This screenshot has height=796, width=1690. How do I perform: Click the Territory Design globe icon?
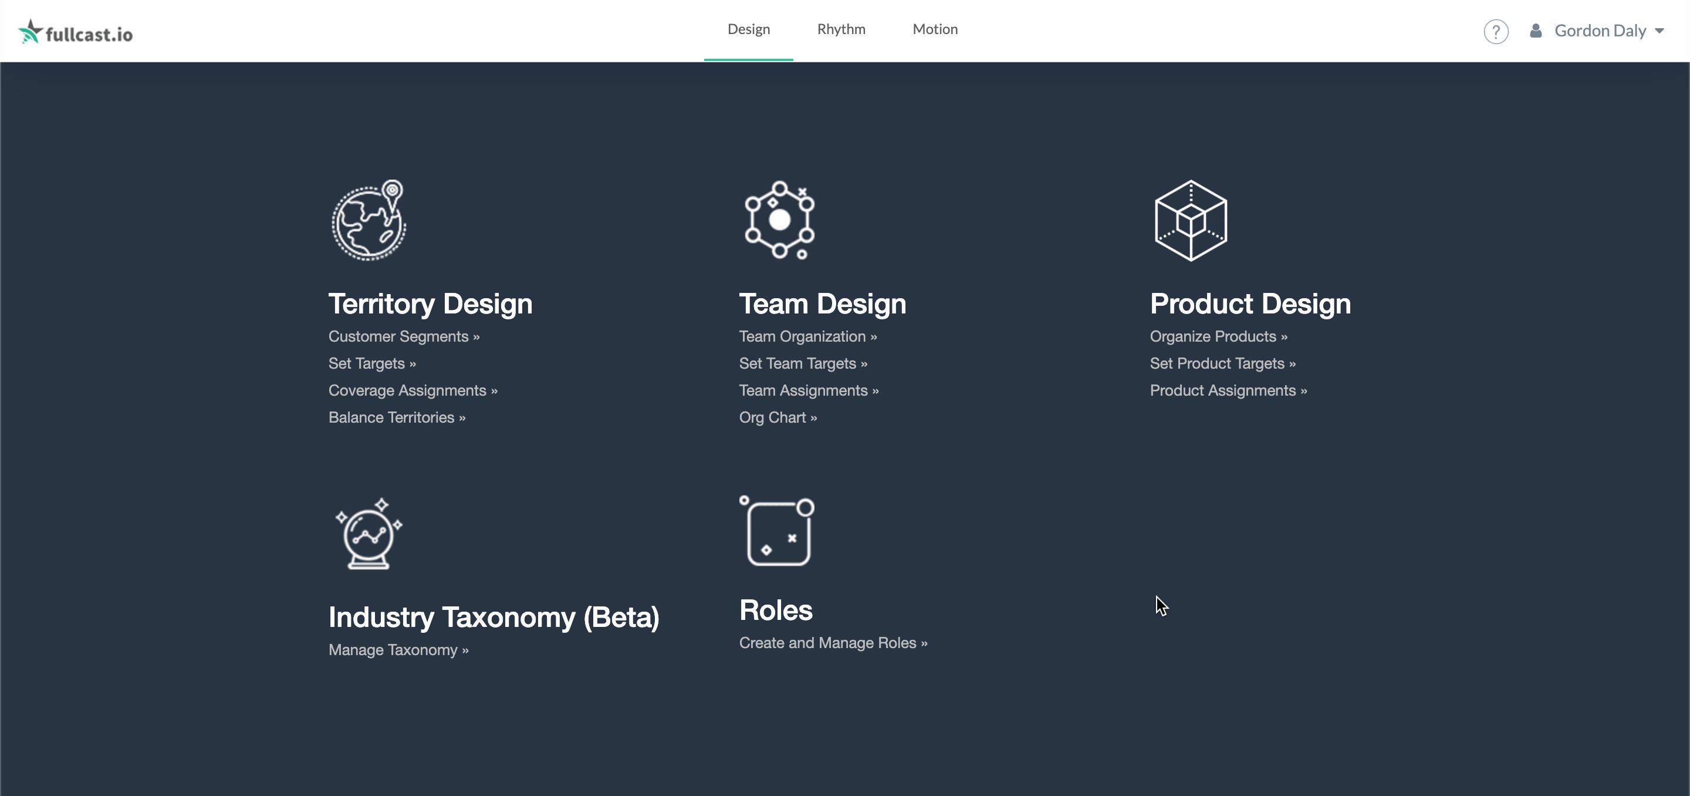369,221
